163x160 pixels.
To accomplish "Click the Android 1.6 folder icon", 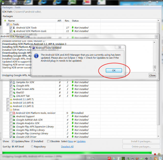I will coord(11,103).
